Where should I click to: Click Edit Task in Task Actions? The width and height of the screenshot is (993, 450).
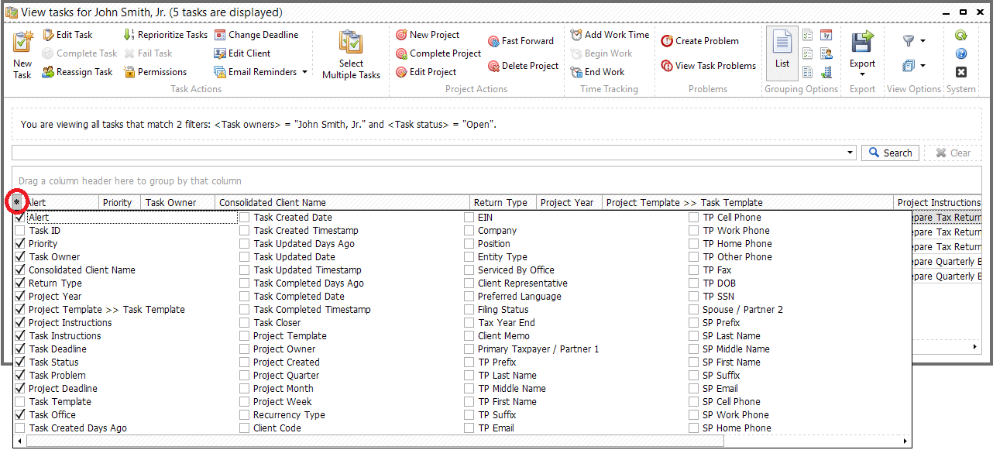(67, 35)
